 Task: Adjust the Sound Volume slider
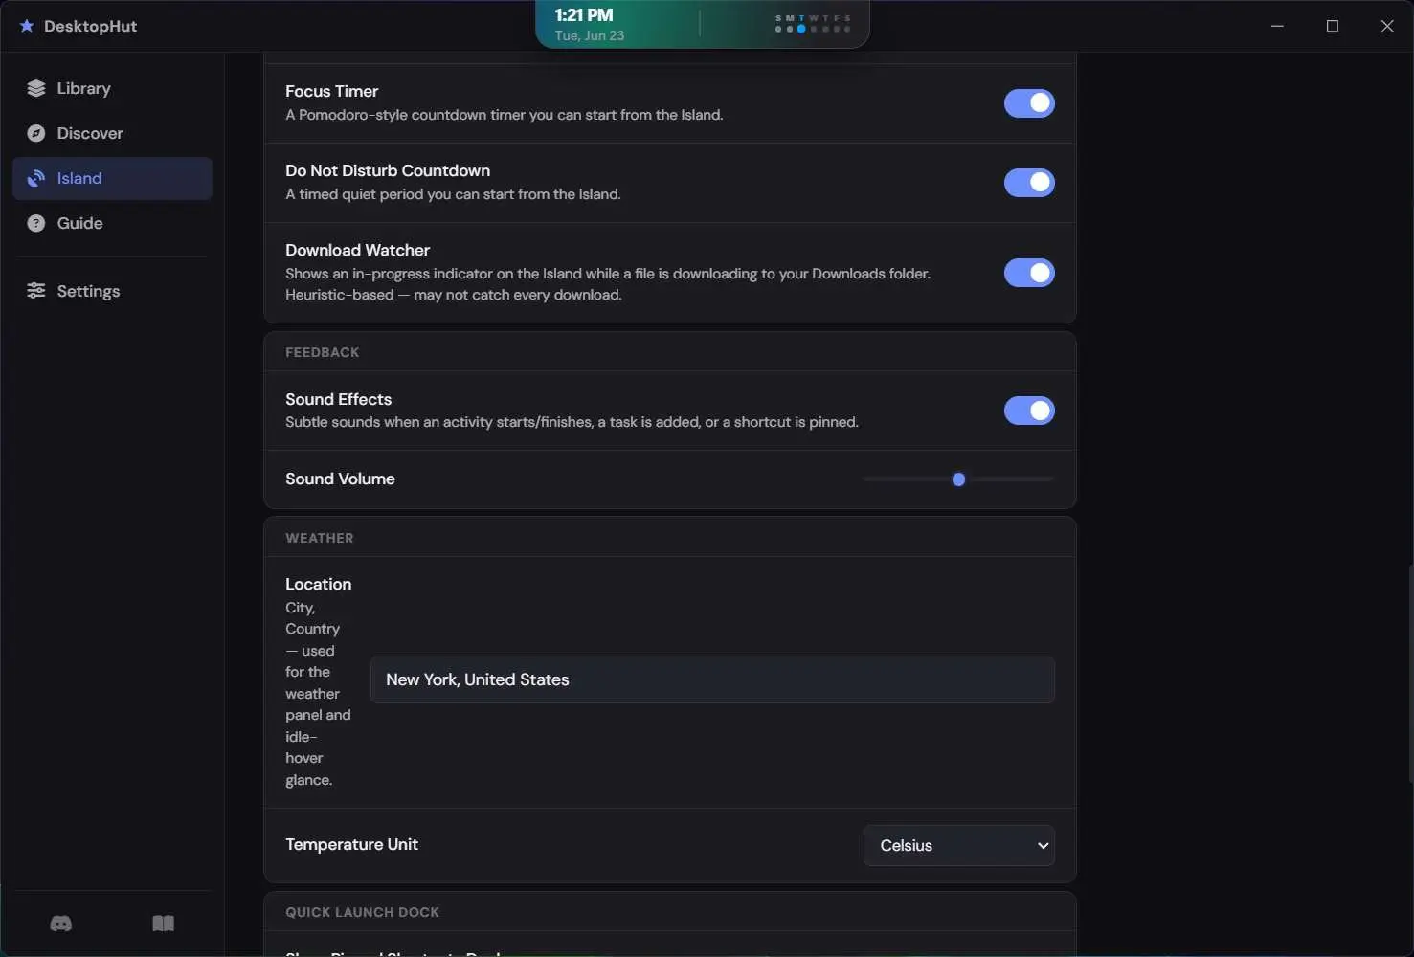pos(958,479)
